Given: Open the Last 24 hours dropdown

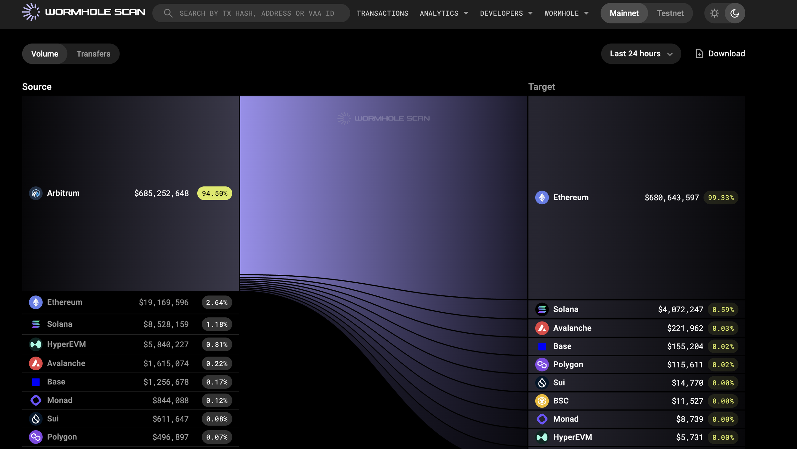Looking at the screenshot, I should (641, 54).
